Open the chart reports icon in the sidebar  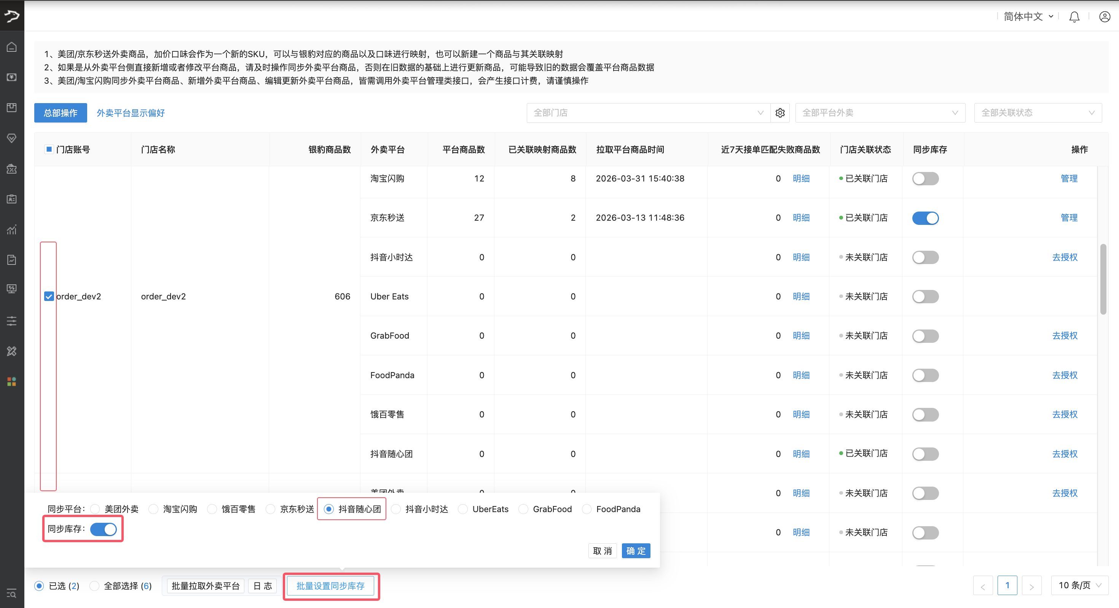coord(12,229)
